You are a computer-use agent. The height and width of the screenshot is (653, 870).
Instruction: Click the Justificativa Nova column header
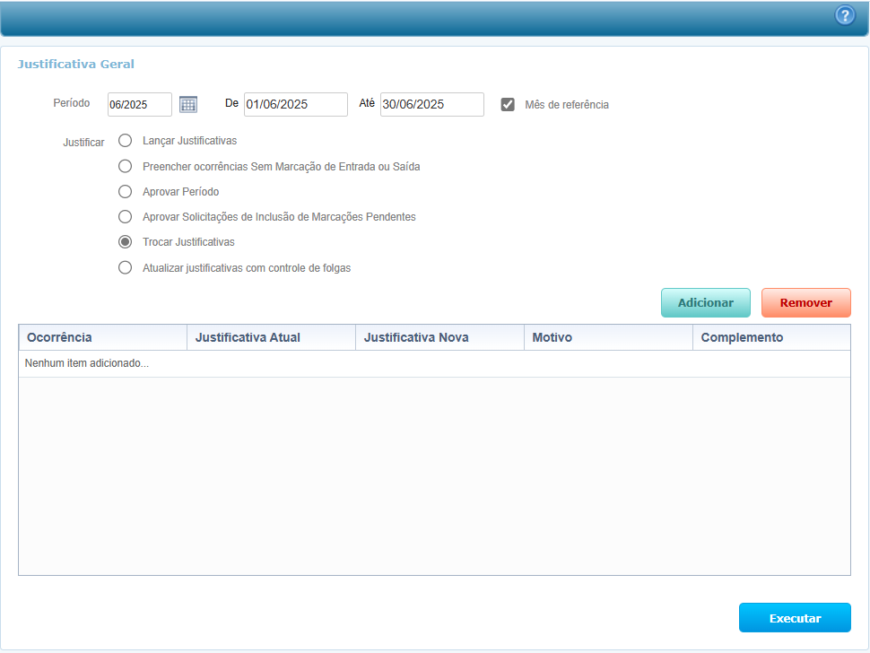[440, 337]
